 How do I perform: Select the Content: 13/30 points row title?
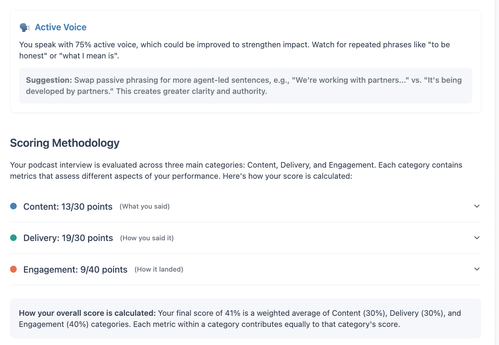tap(68, 207)
